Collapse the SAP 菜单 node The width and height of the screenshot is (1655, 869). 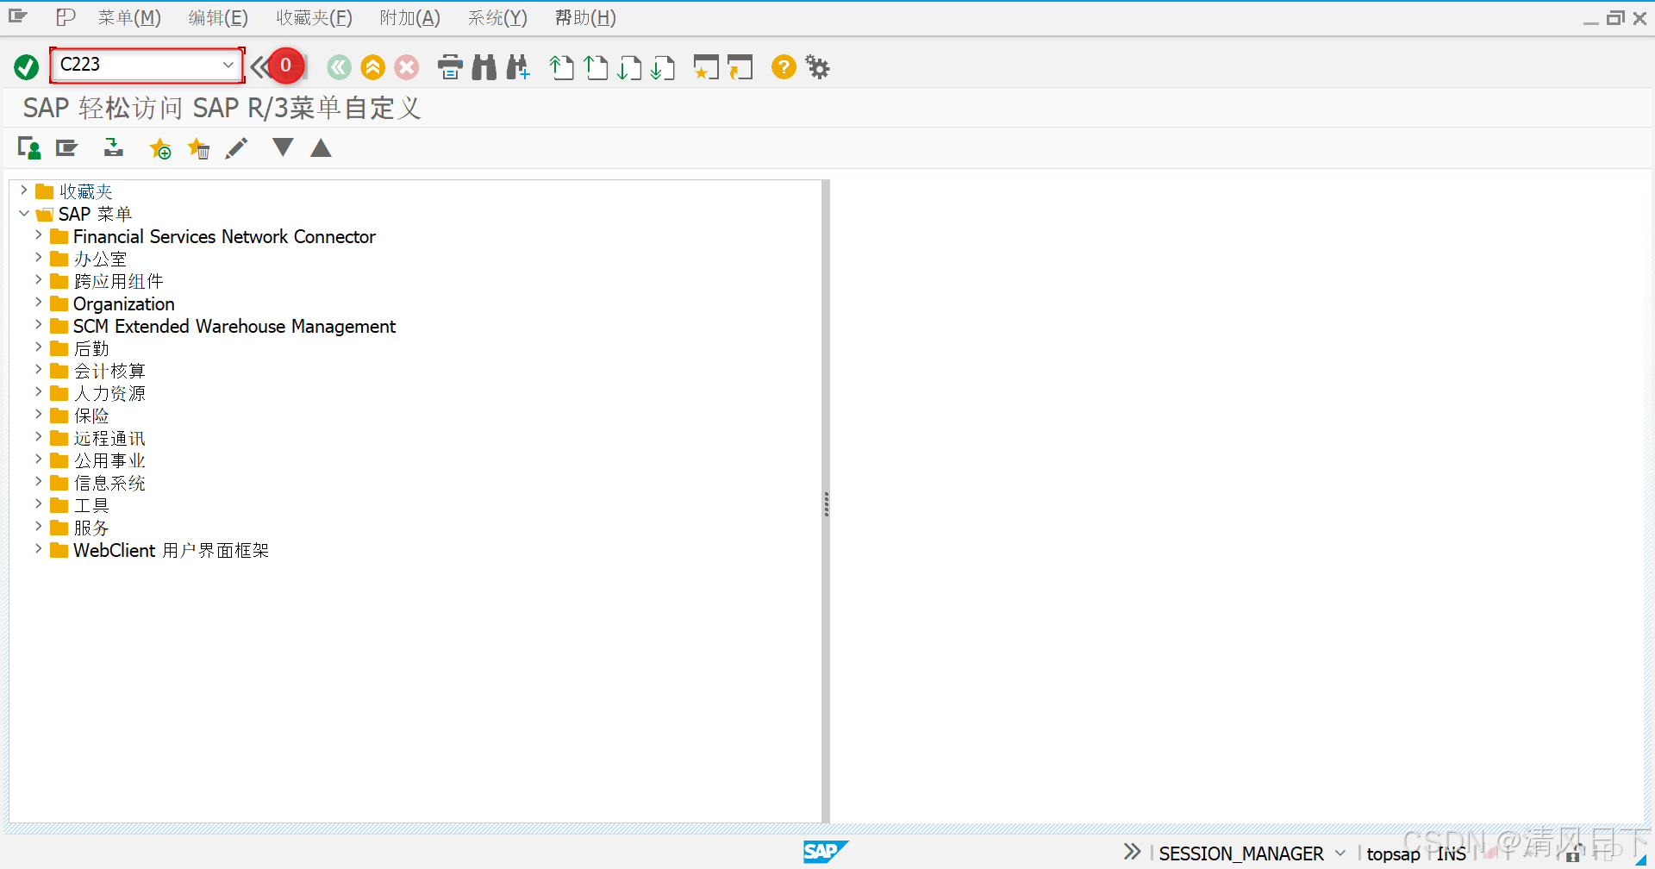pyautogui.click(x=24, y=213)
